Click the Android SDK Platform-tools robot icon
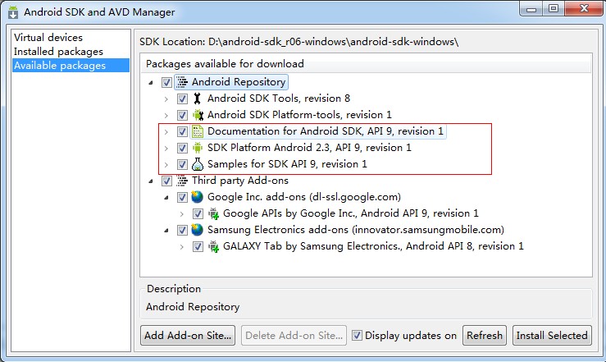This screenshot has width=606, height=362. (x=198, y=115)
